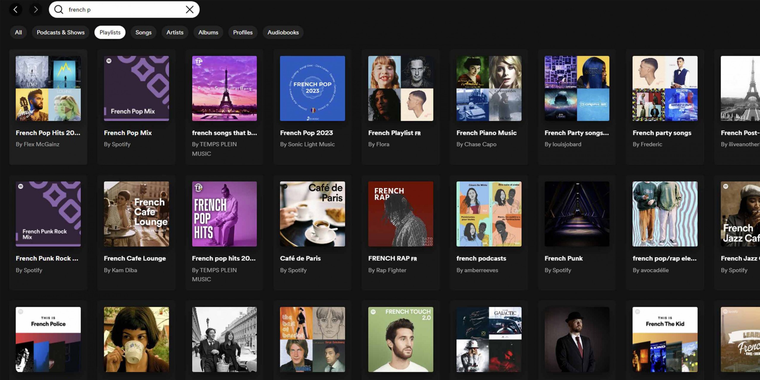Focus the search field containing 'french p'
The image size is (760, 380).
[x=124, y=9]
